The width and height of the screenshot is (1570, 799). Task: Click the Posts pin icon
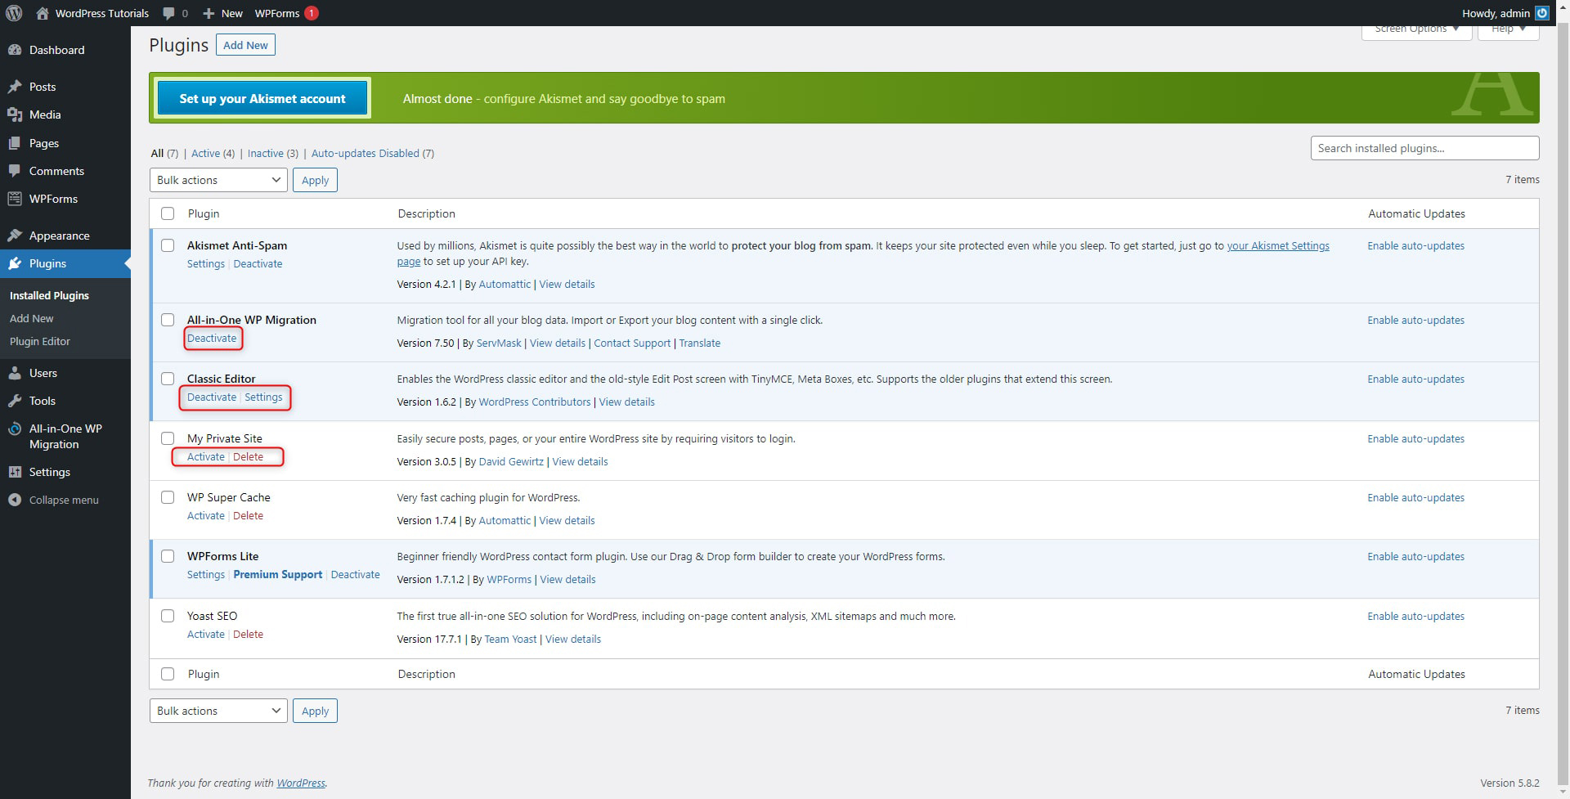[x=15, y=87]
